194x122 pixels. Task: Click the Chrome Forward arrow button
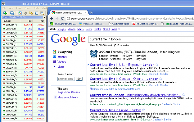coord(57,18)
